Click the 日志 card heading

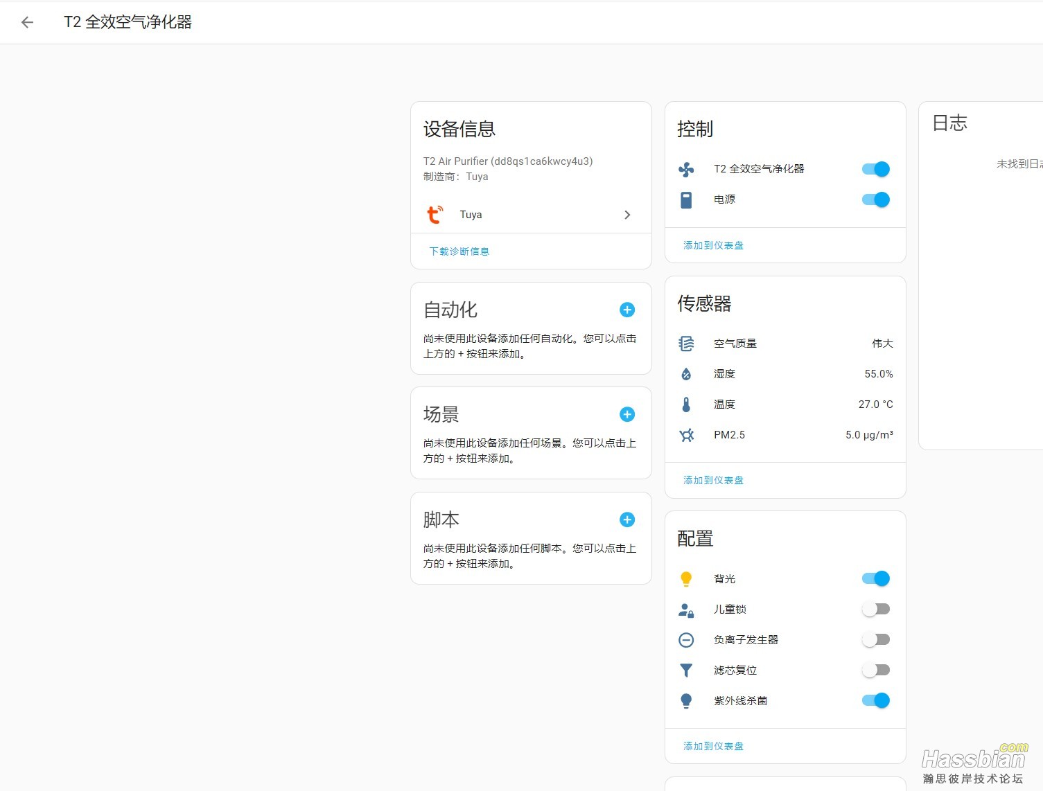pos(949,123)
